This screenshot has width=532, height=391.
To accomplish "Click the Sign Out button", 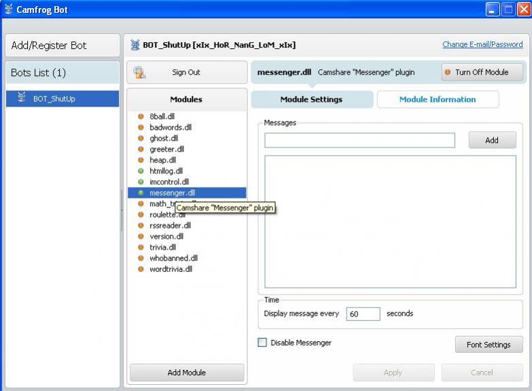I will coord(187,72).
